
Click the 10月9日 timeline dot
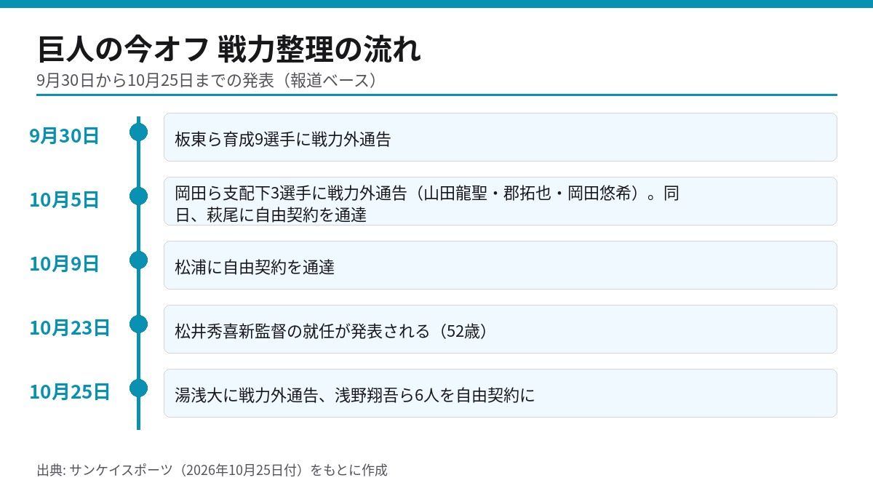(x=138, y=260)
